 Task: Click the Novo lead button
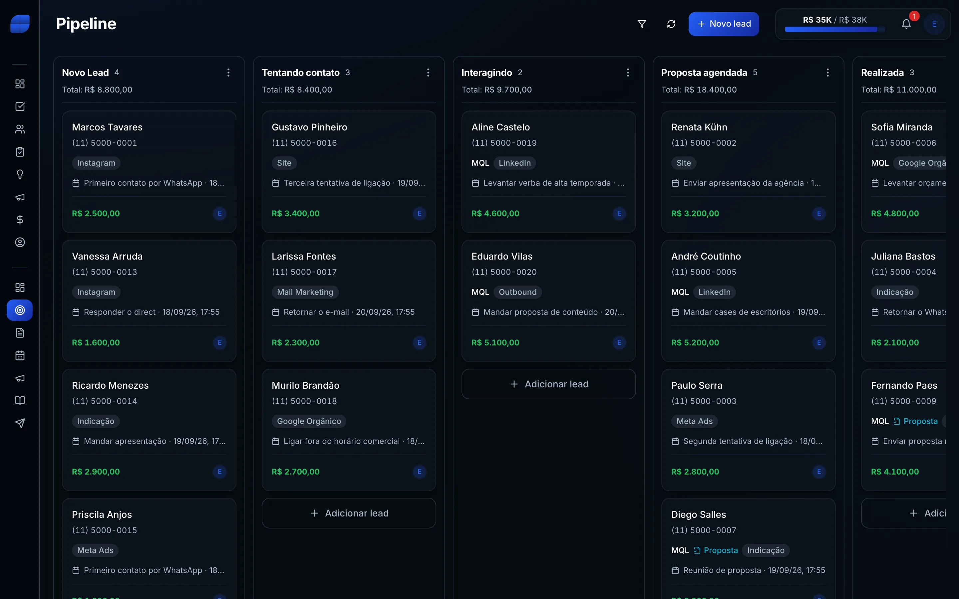pos(724,24)
